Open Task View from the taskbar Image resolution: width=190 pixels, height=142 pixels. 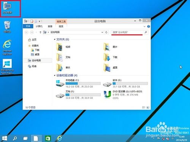coord(25,139)
